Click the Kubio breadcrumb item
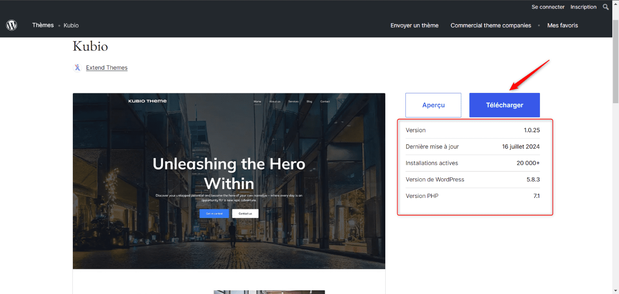 (71, 25)
